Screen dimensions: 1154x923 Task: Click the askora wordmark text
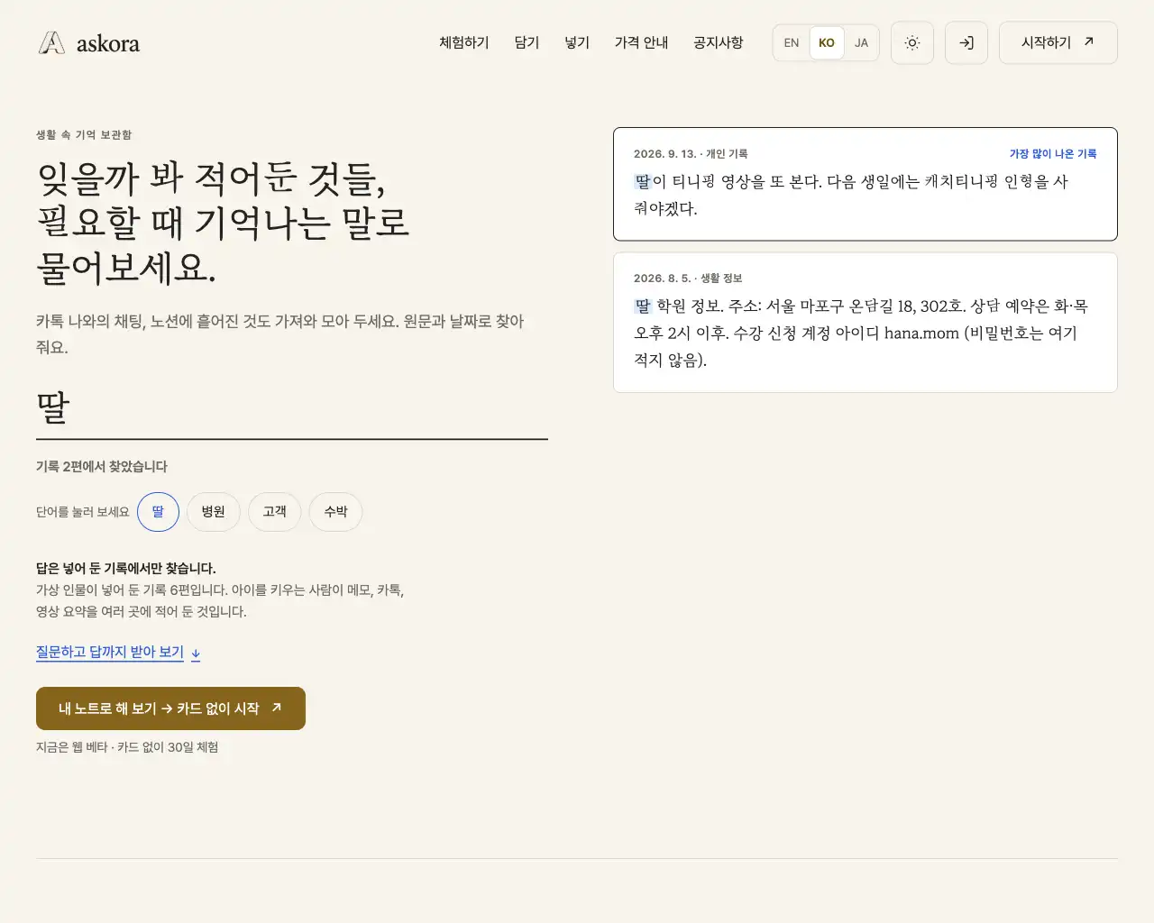click(108, 43)
